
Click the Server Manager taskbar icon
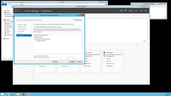pyautogui.click(x=7, y=94)
